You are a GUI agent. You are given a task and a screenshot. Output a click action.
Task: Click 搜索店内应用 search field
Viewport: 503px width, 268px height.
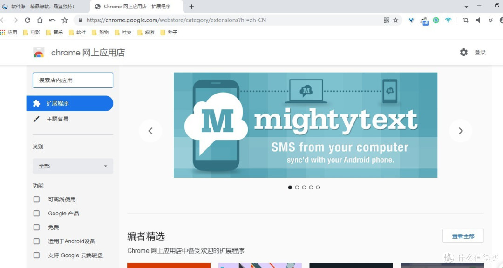[73, 80]
